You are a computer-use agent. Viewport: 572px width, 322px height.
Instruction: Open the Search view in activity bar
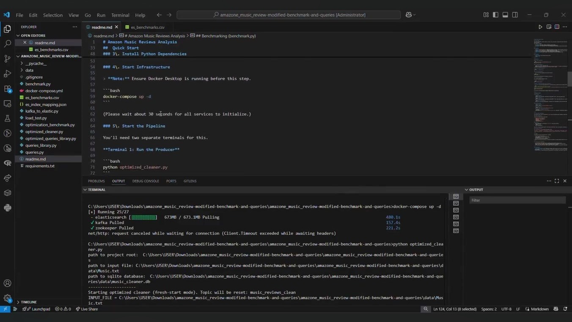point(7,44)
